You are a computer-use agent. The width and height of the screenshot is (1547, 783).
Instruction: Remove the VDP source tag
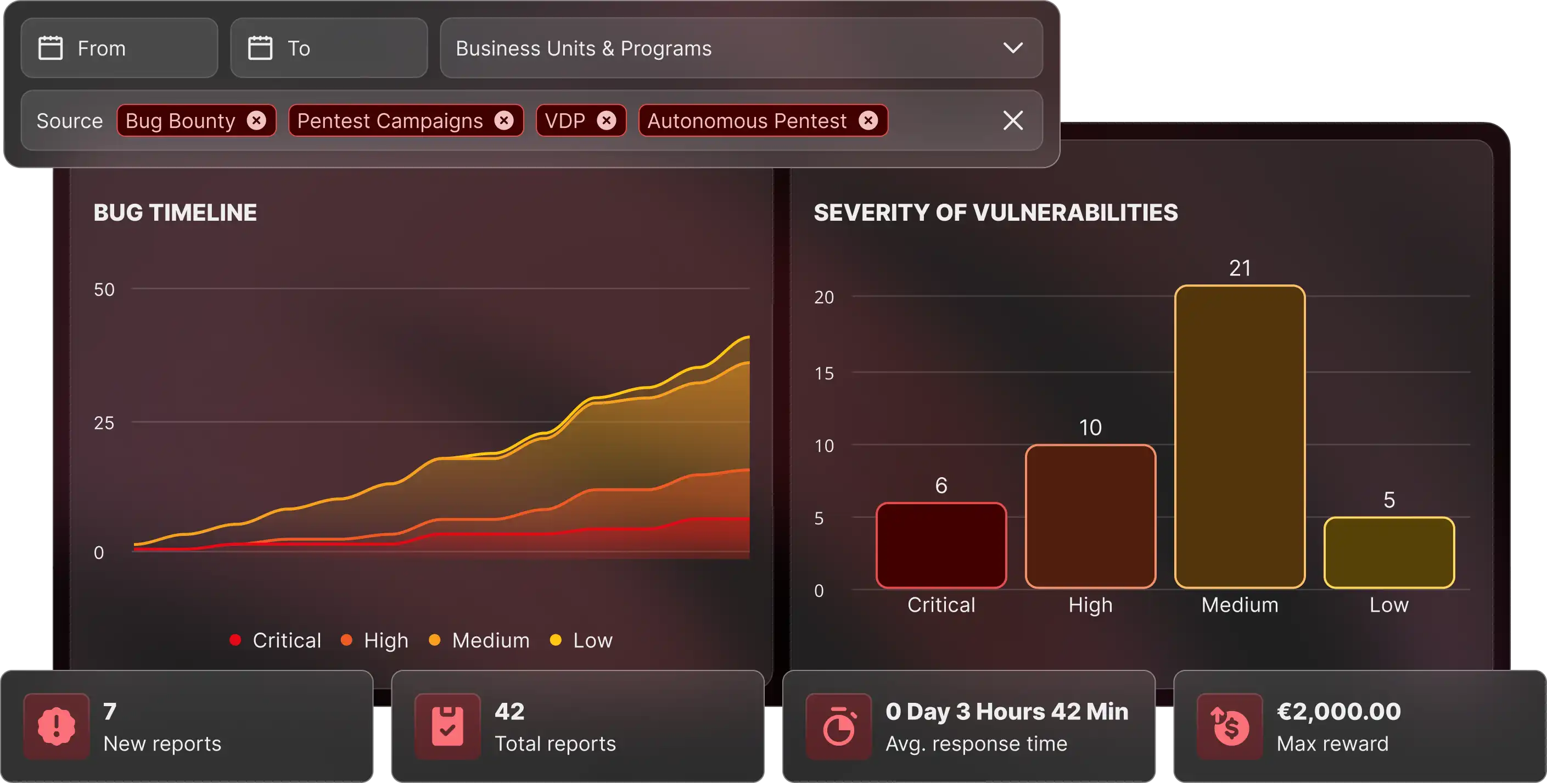(607, 121)
